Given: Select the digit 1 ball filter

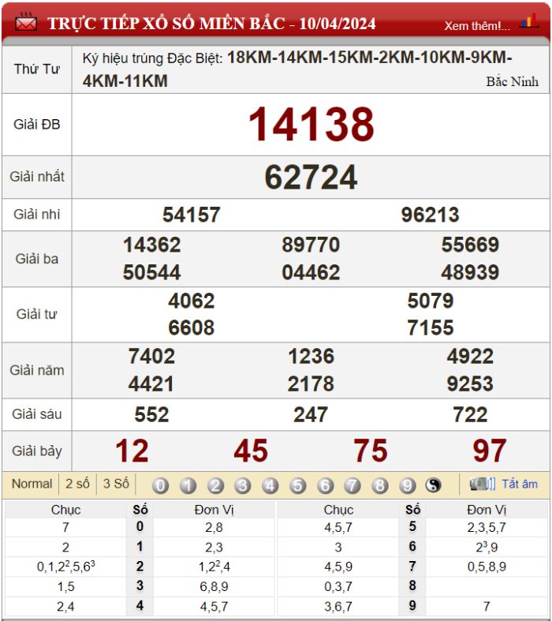Looking at the screenshot, I should click(x=188, y=485).
